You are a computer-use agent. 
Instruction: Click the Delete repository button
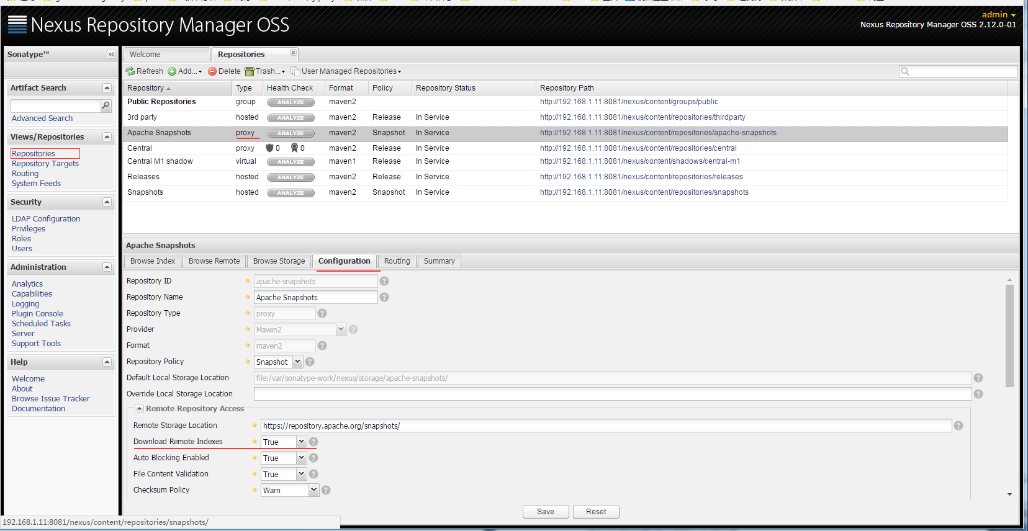coord(224,71)
